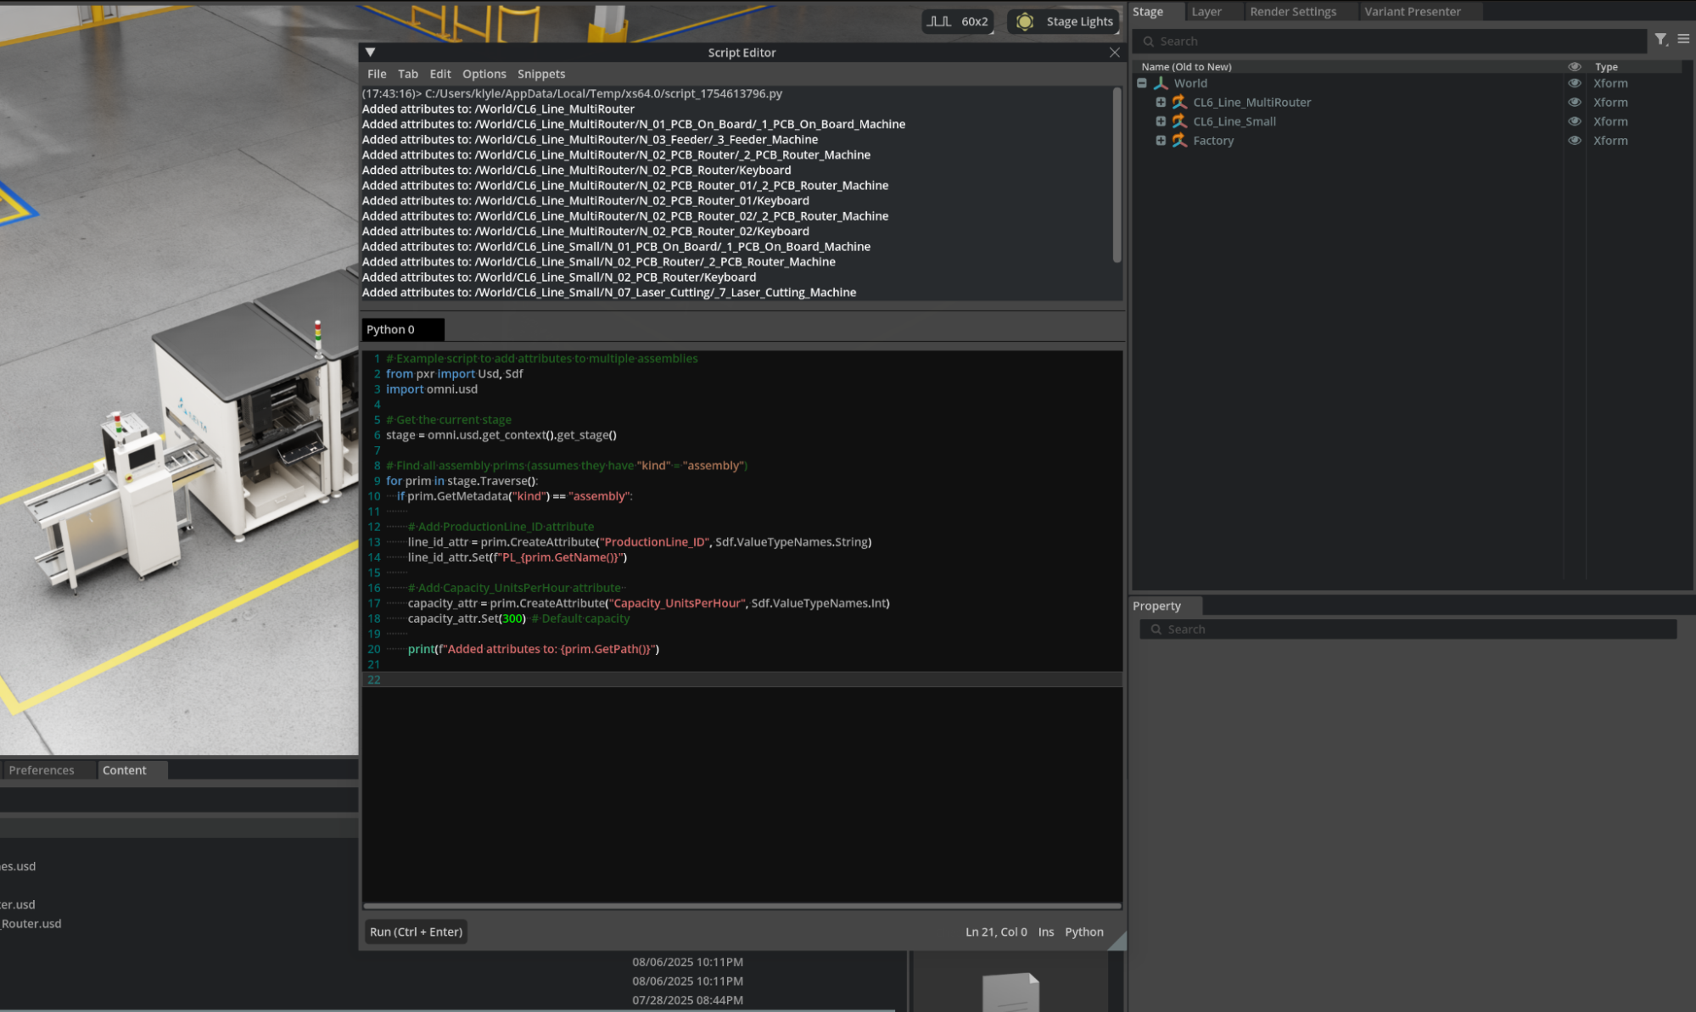
Task: Click the Stage Lights sun icon
Action: pyautogui.click(x=1025, y=21)
